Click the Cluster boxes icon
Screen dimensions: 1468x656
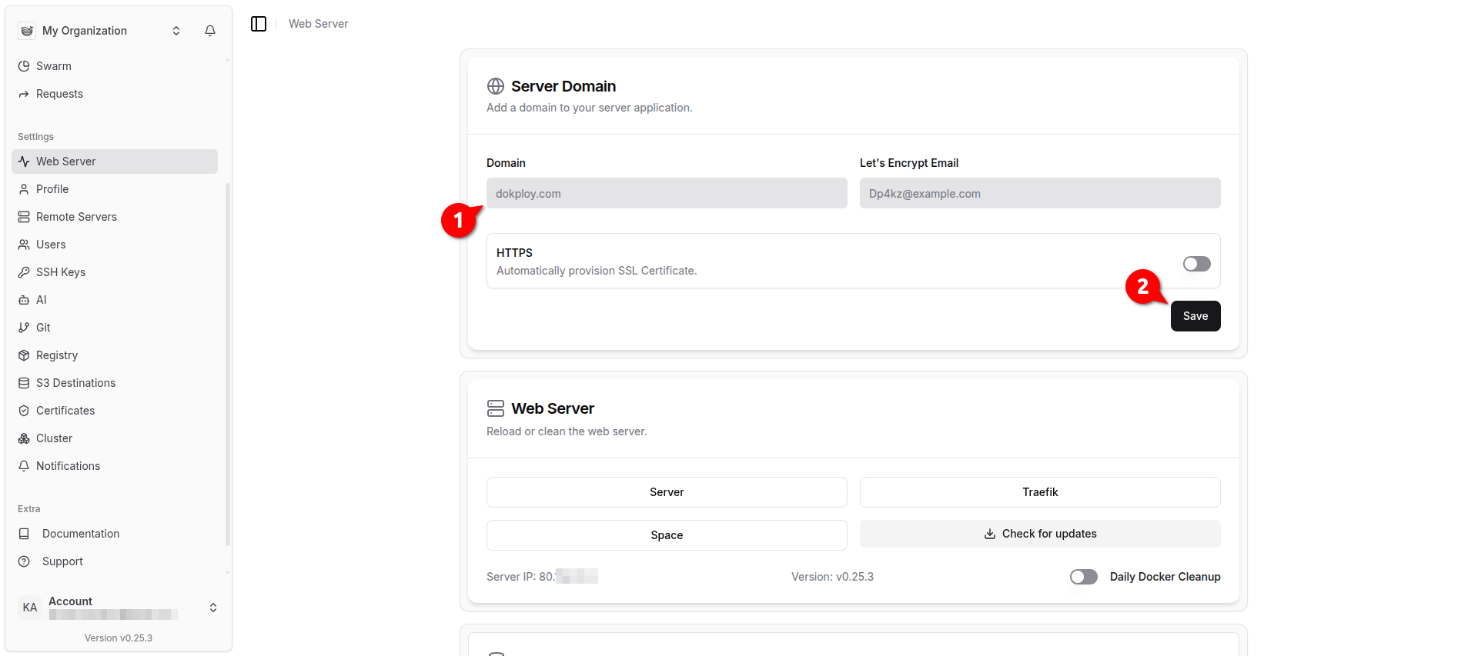(x=24, y=438)
